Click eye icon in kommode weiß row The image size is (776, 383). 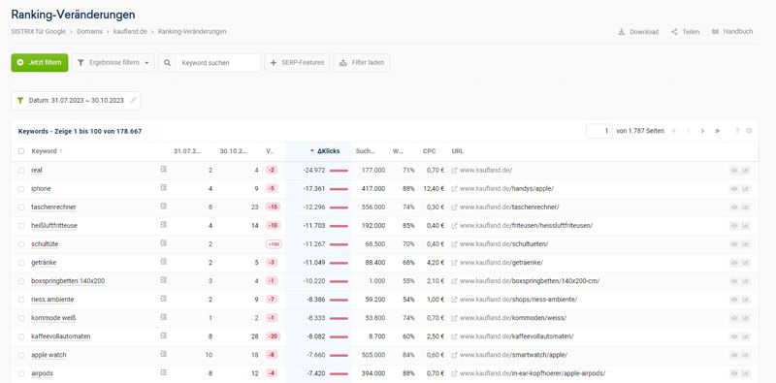tap(734, 318)
